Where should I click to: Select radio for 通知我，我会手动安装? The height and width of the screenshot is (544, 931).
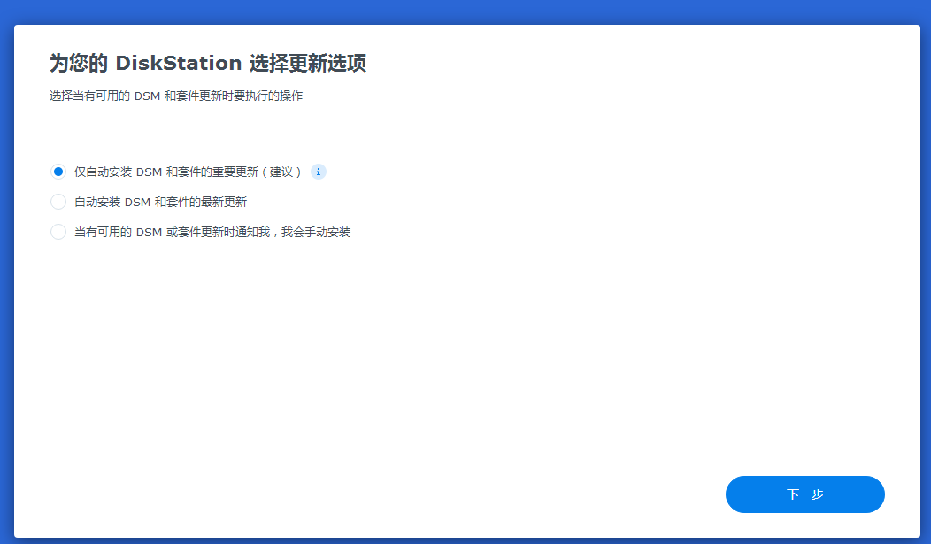click(x=58, y=232)
